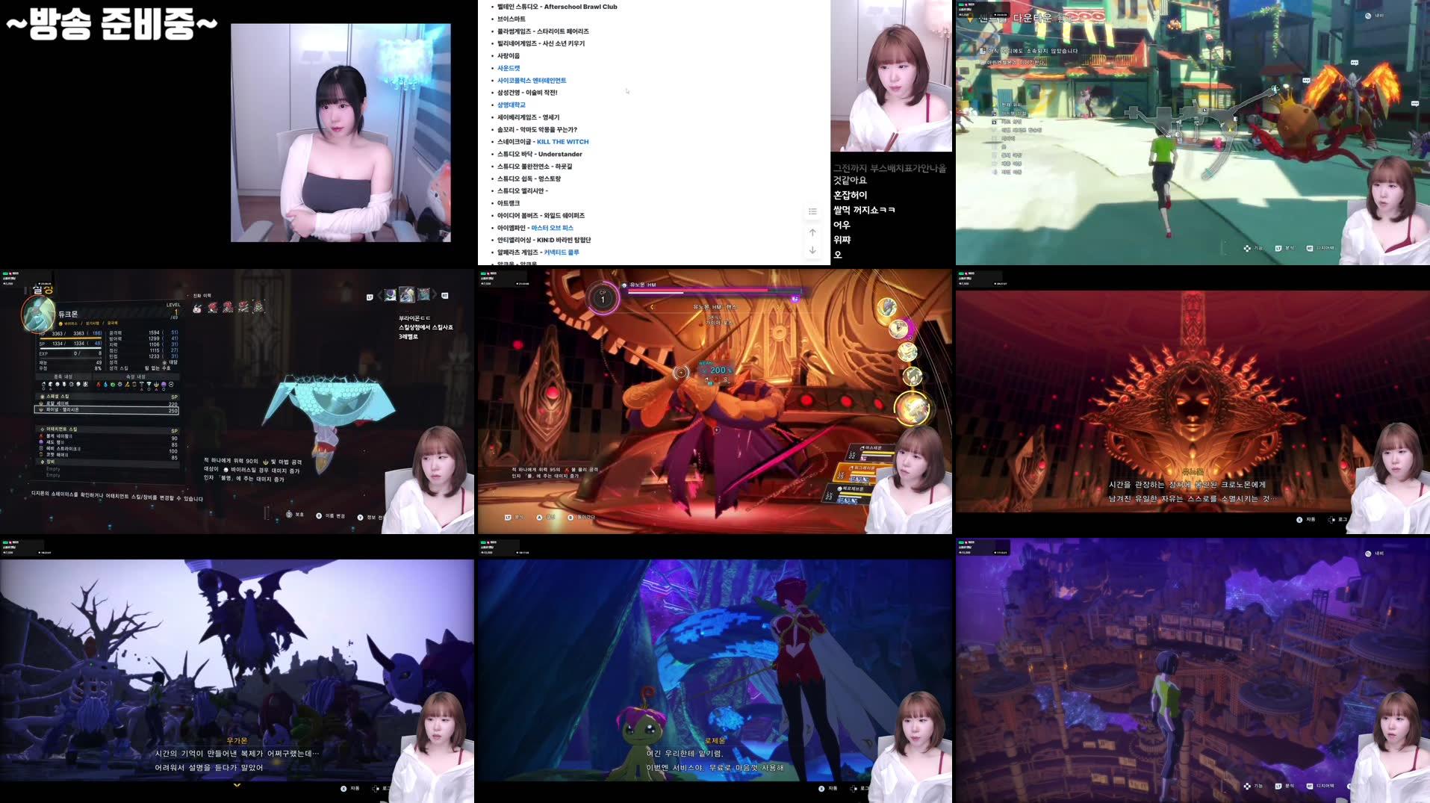Select the third party portrait beside RT
This screenshot has width=1430, height=803.
pos(424,294)
